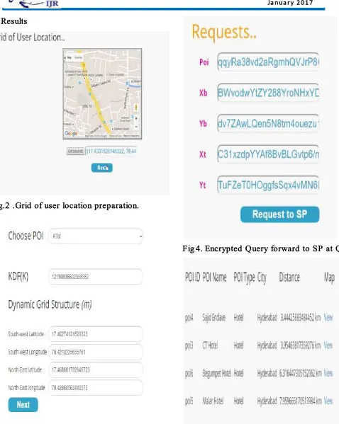The width and height of the screenshot is (339, 424).
Task: Click the embedded Google map thumbnail
Action: (x=102, y=94)
